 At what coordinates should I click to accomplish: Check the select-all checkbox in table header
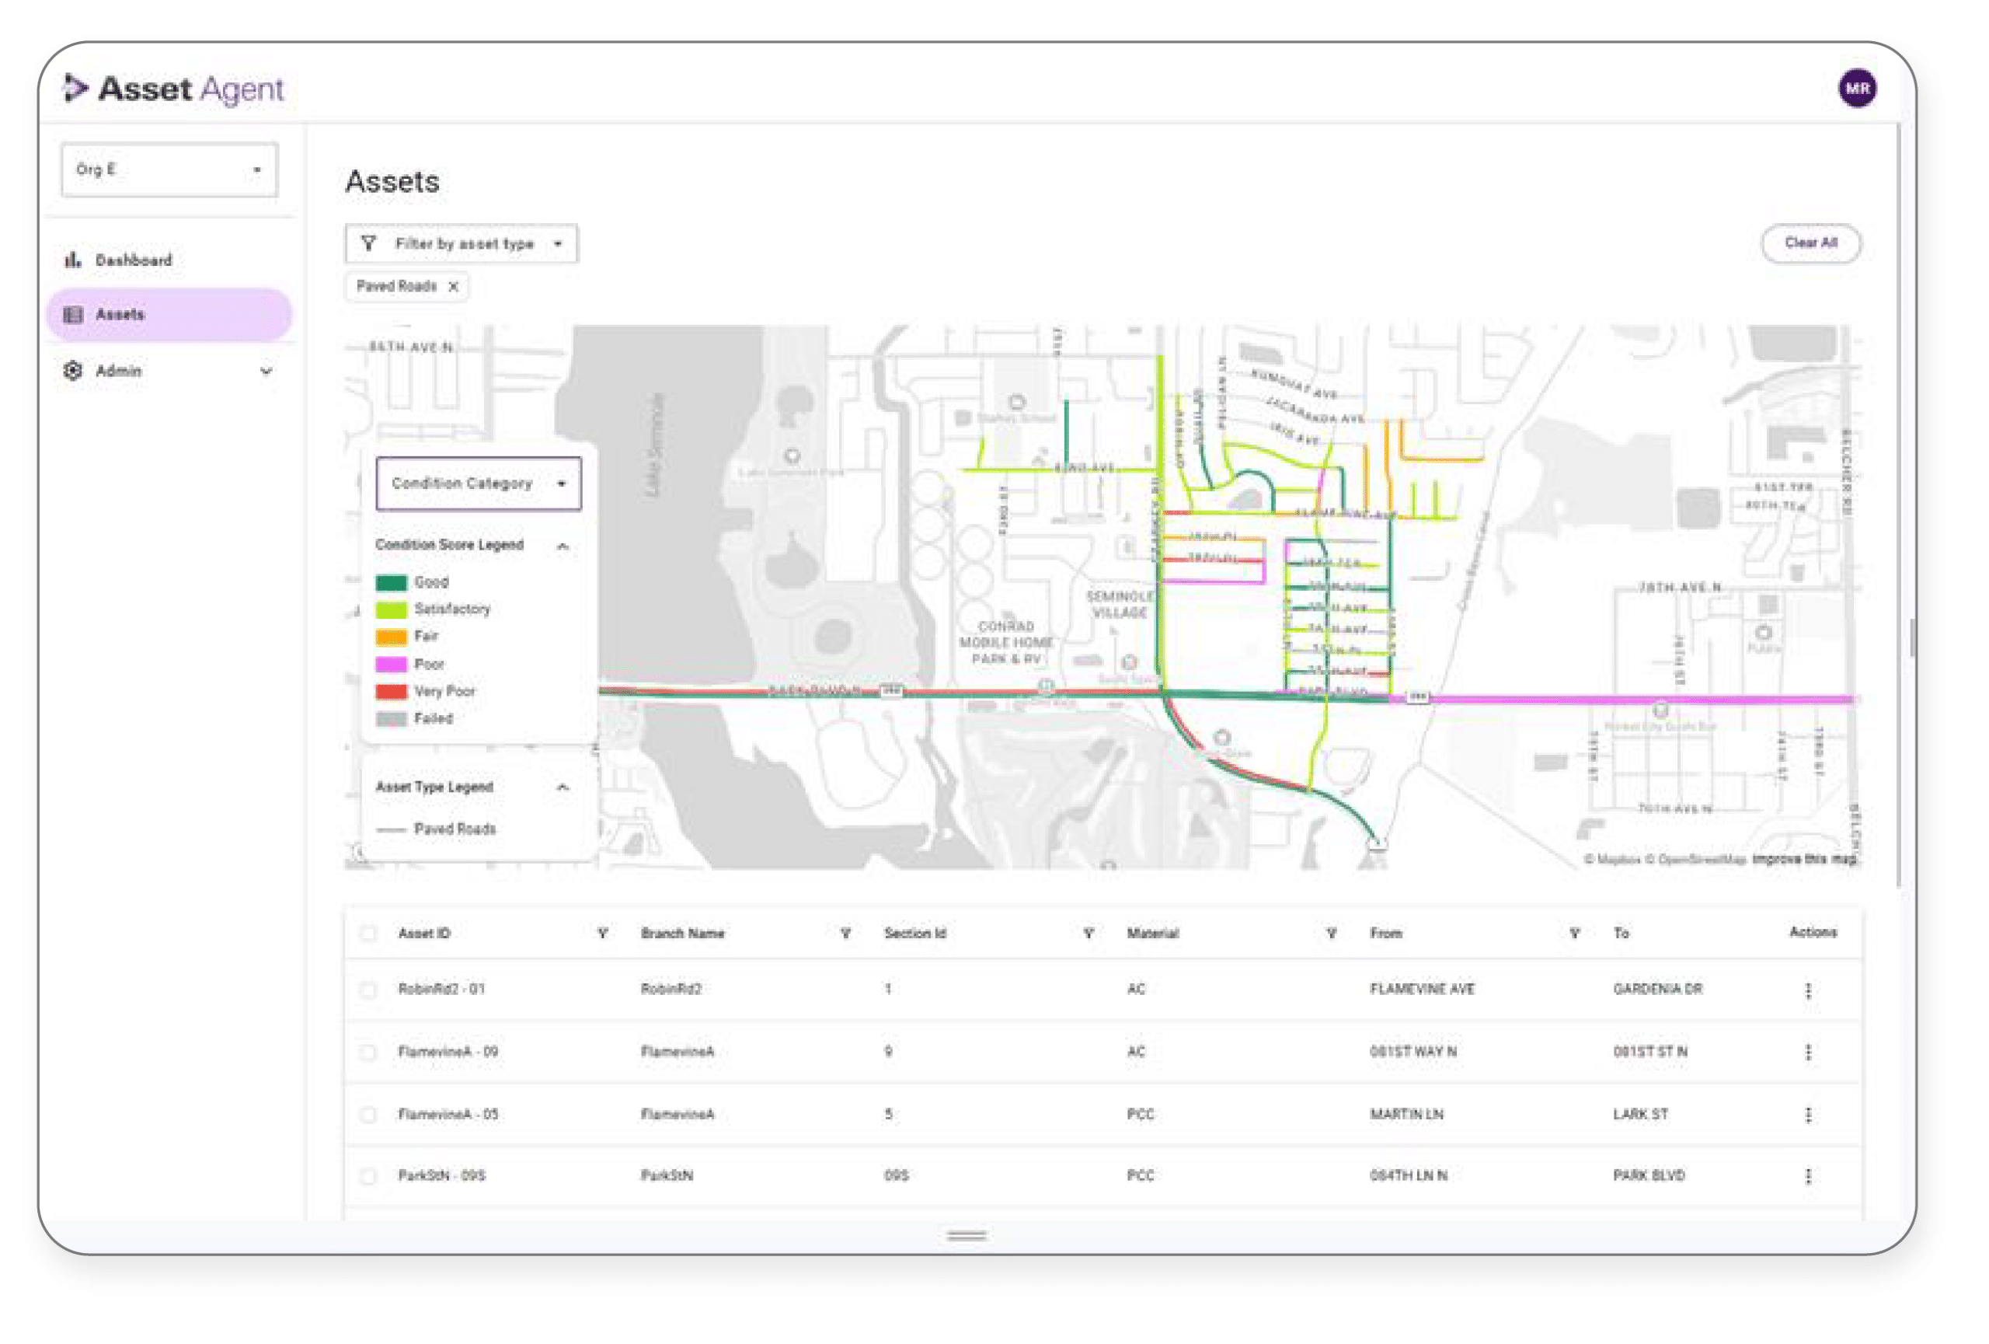pos(368,933)
